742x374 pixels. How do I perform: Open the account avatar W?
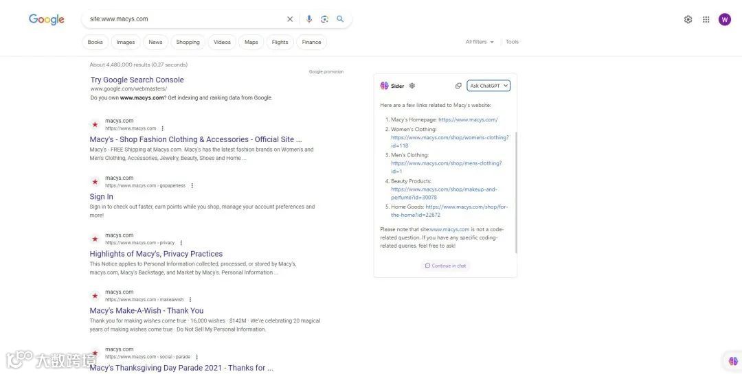coord(725,19)
